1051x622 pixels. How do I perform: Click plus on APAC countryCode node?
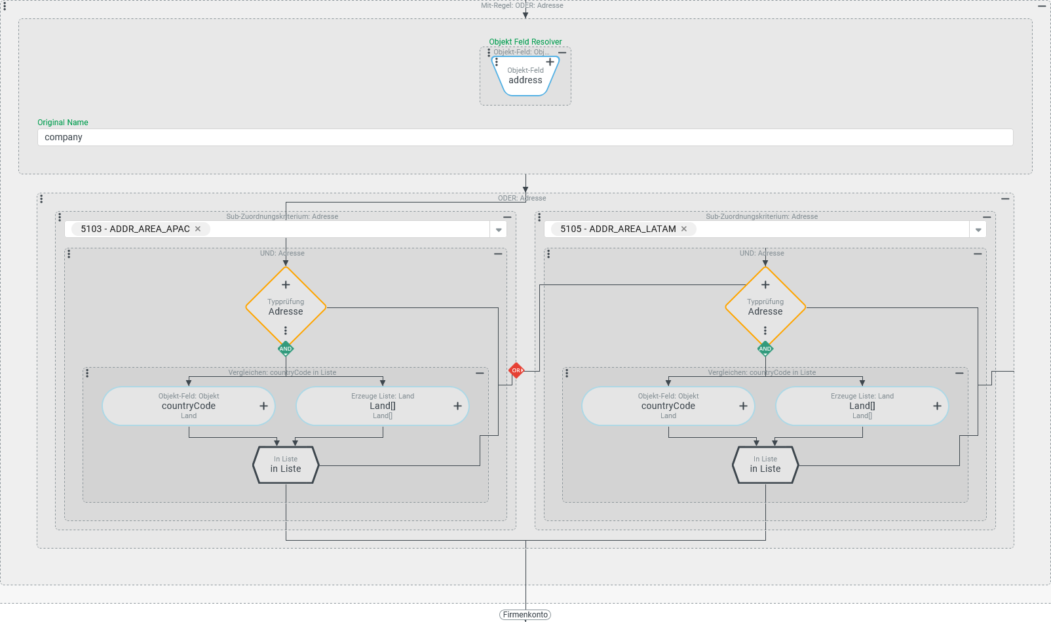click(263, 406)
